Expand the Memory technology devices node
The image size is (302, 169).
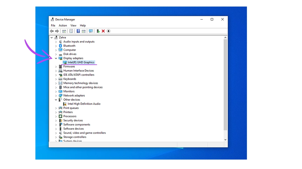56,83
